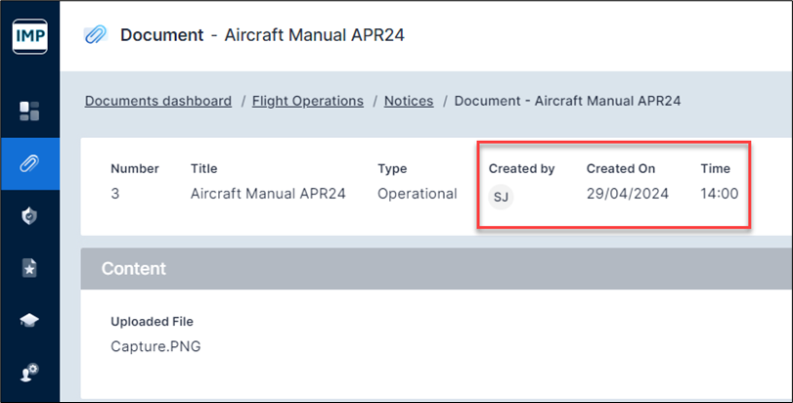Click the current Document breadcrumb text

tap(567, 101)
